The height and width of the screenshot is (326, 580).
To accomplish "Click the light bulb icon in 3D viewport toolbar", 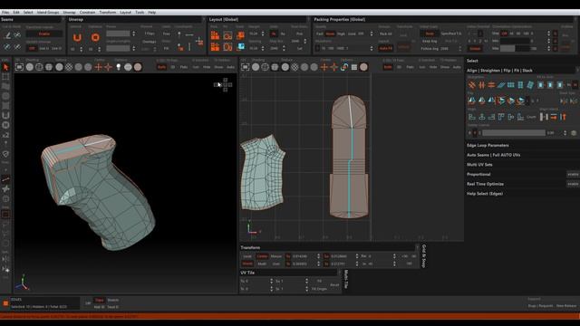I will click(x=119, y=67).
